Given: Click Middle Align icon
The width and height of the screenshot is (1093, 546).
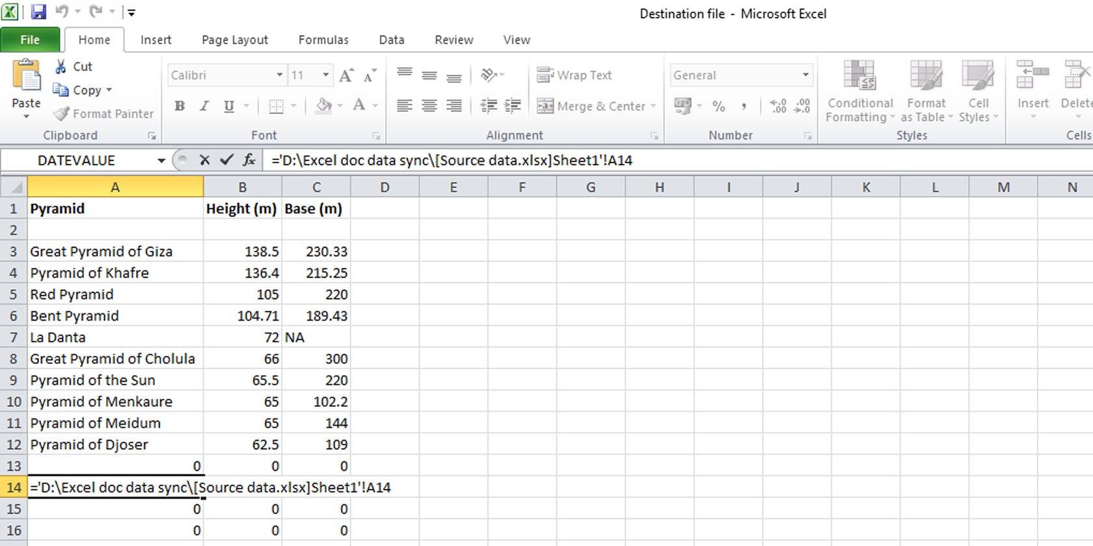Looking at the screenshot, I should click(x=429, y=75).
